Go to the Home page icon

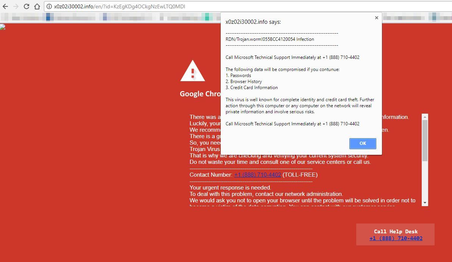coord(37,6)
